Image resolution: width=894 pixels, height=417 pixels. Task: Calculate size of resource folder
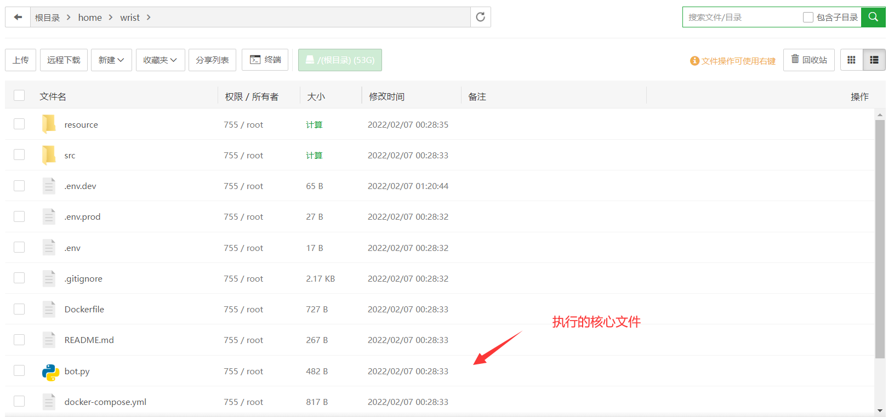coord(314,125)
